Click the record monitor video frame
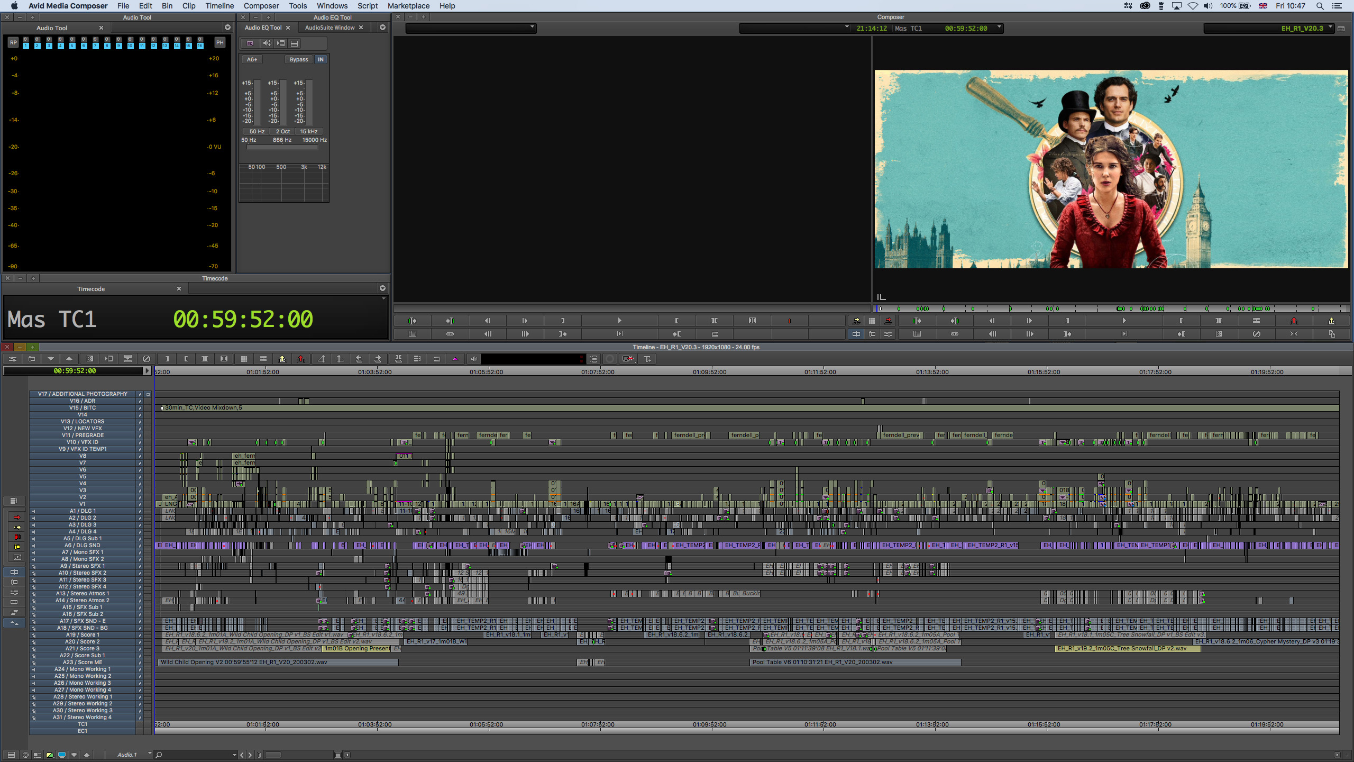 pos(1111,169)
